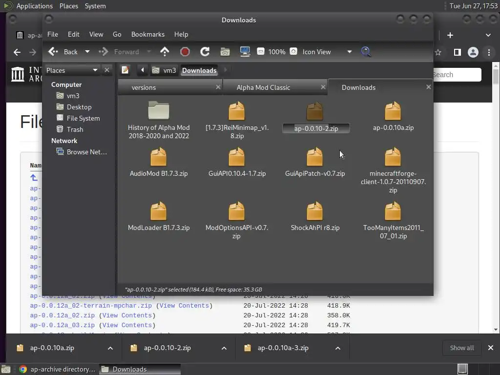Screen dimensions: 500x375
Task: Select Desktop in the Places sidebar
Action: (x=79, y=107)
